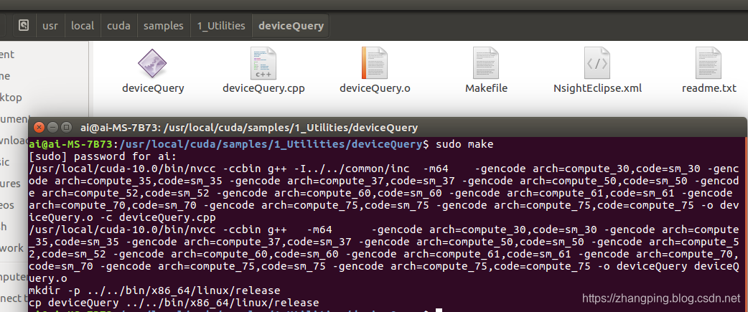Select the Makefile document icon

tap(486, 63)
